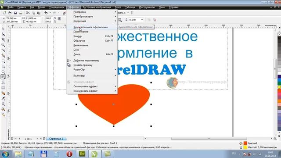This screenshot has height=158, width=281.
Task: Click the object width field 81,806 мм
Action: (x=33, y=18)
